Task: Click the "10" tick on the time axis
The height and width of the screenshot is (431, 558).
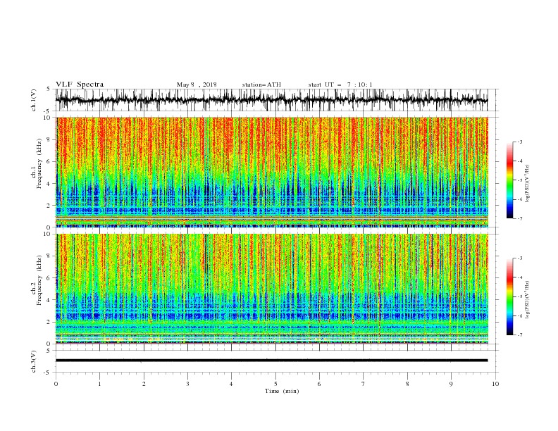Action: coord(495,384)
